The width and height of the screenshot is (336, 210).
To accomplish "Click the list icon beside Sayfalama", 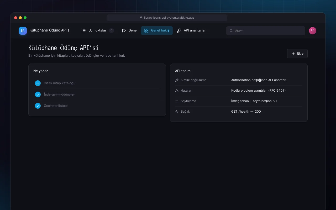I will click(x=177, y=101).
